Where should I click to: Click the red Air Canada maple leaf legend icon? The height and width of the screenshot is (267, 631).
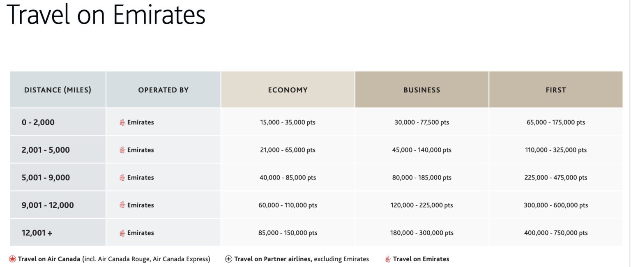tap(12, 259)
